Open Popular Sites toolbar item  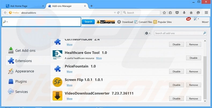pyautogui.click(x=163, y=22)
